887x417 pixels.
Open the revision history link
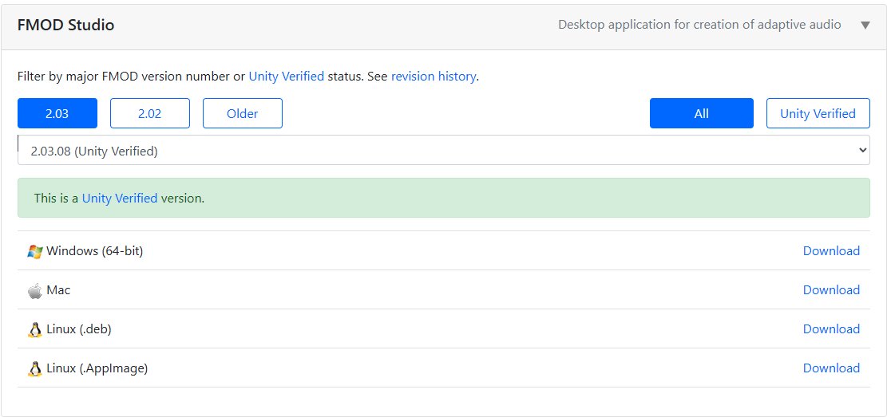434,77
